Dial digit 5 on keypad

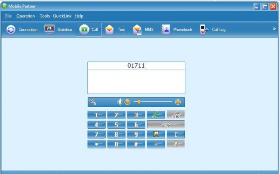[x=116, y=124]
